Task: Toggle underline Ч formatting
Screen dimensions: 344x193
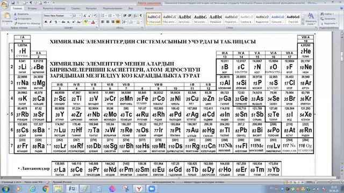Action: [x=56, y=22]
